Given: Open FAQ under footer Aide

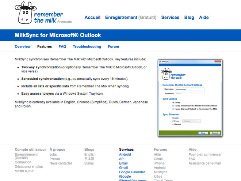Looking at the screenshot, I should pos(192,159).
